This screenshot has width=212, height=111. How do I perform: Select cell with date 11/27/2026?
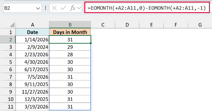(32, 92)
